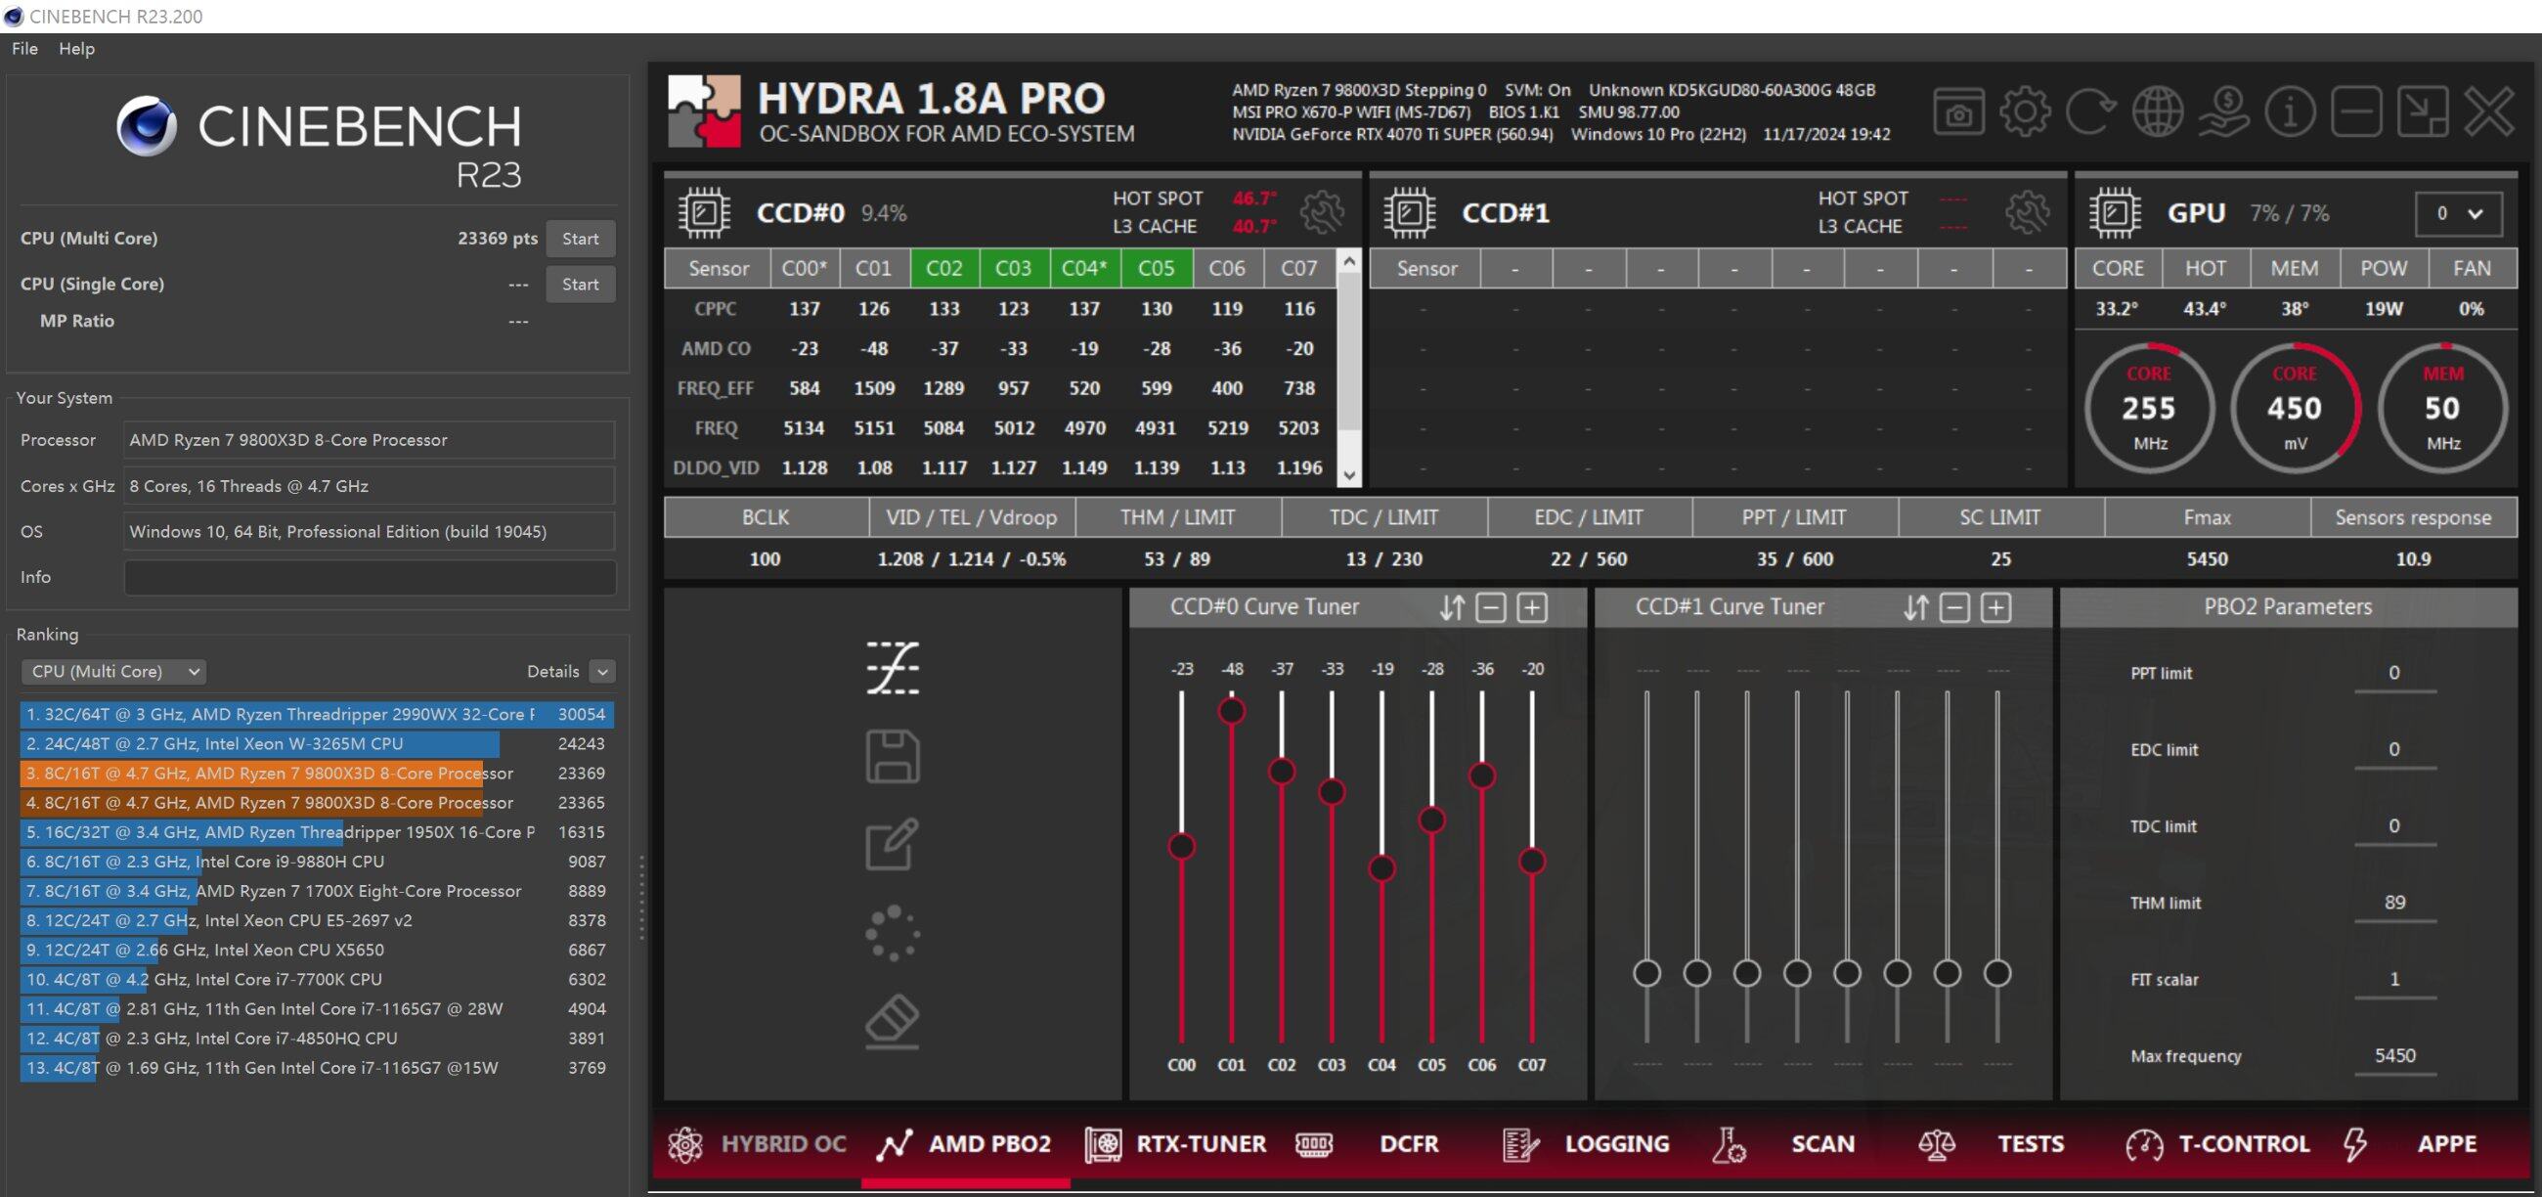Open CCD#1 settings gear icon

pos(2027,212)
